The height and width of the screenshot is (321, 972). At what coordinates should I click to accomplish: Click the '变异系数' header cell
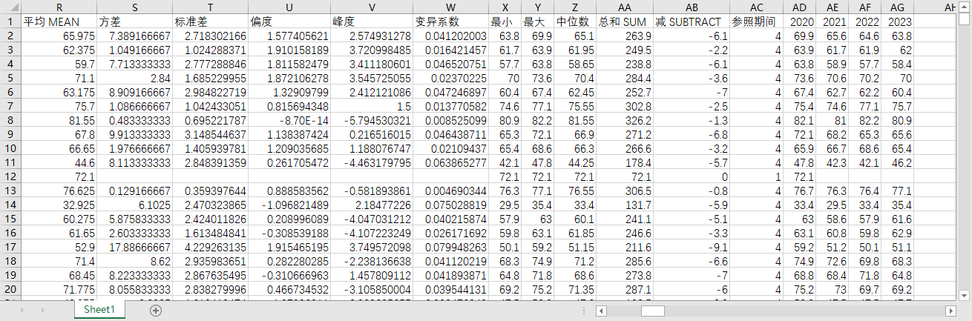[450, 21]
